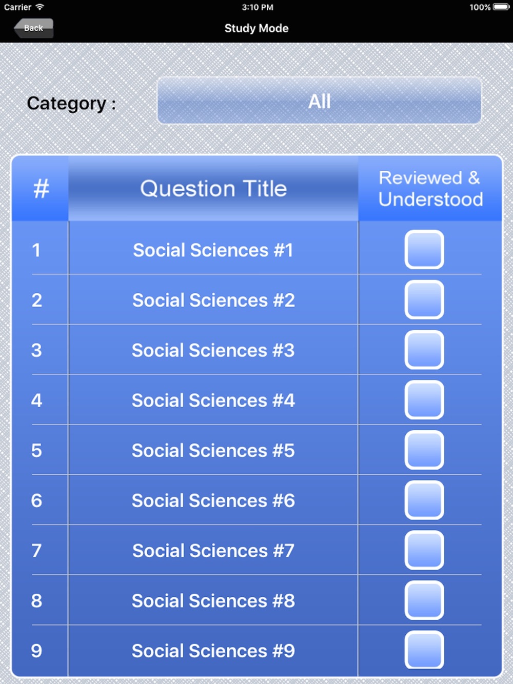Mark Social Sciences #9 as understood
Viewport: 513px width, 684px height.
[x=424, y=650]
